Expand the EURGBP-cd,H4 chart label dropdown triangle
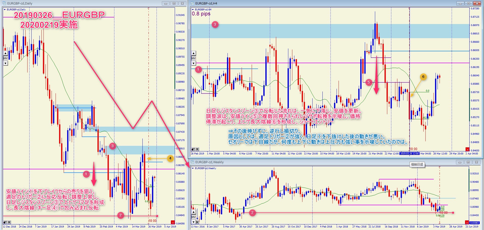The image size is (484, 230). (193, 10)
